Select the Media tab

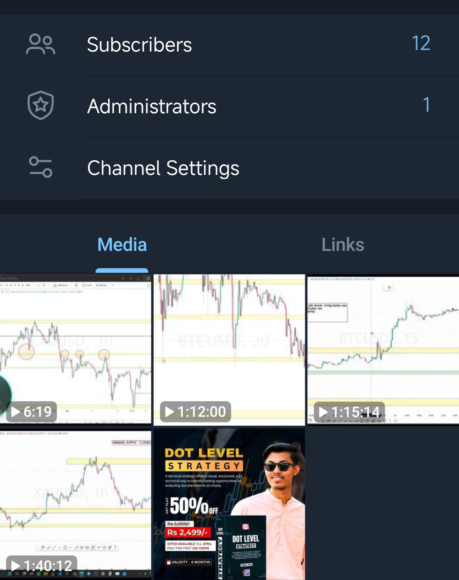(121, 244)
